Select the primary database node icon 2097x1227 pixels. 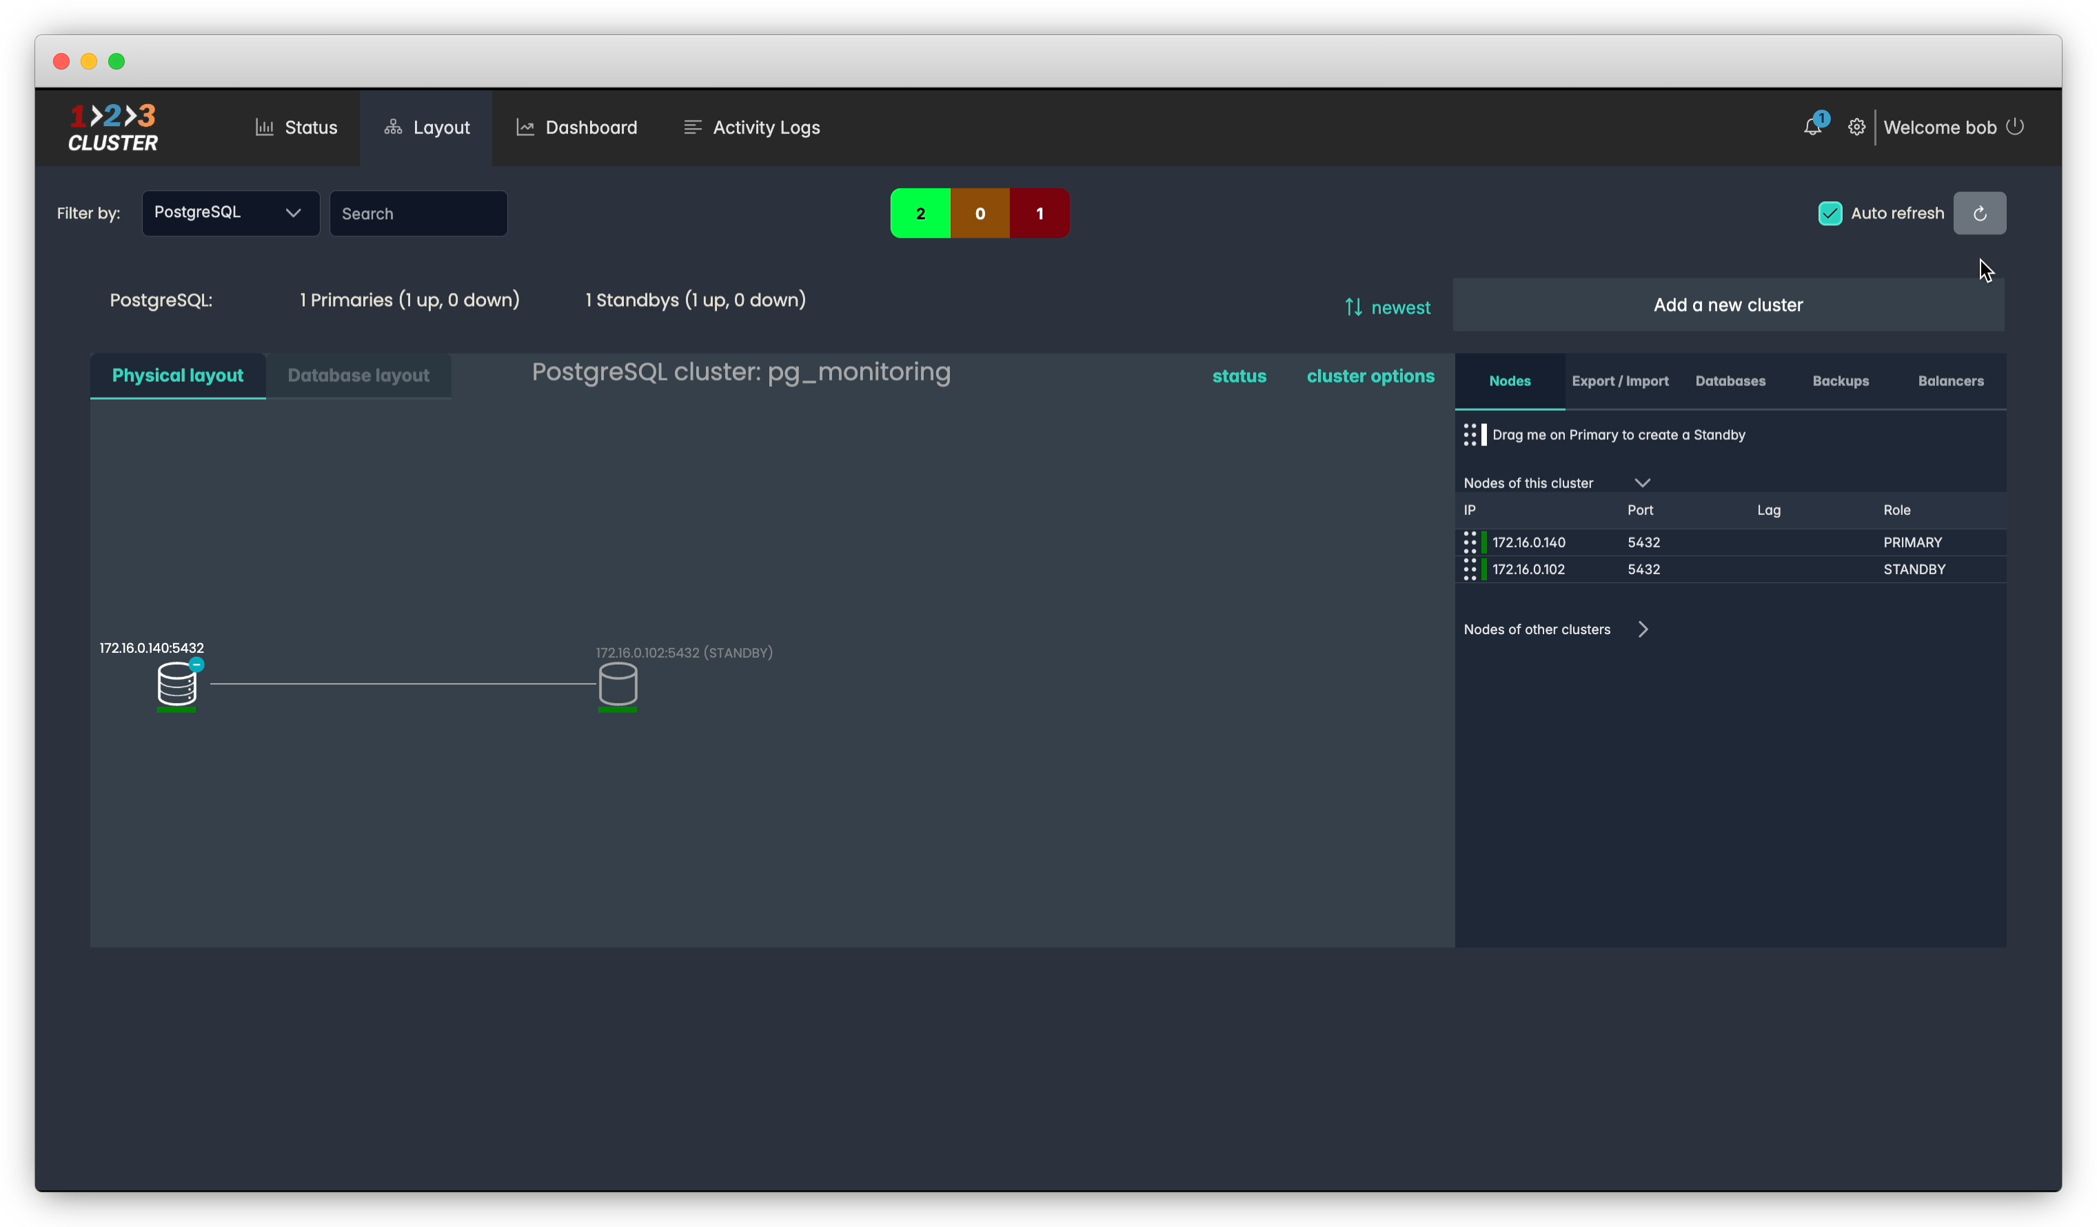176,684
